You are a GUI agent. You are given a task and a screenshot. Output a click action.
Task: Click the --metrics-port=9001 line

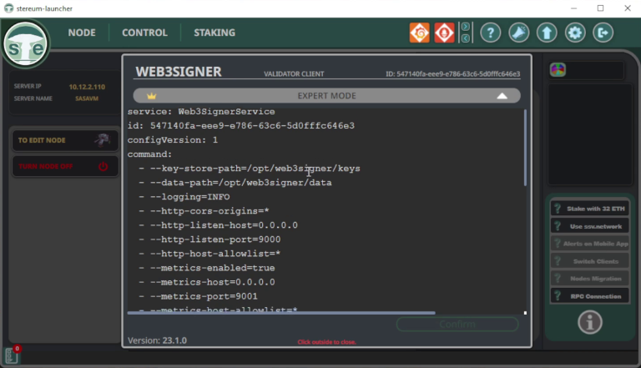tap(198, 296)
